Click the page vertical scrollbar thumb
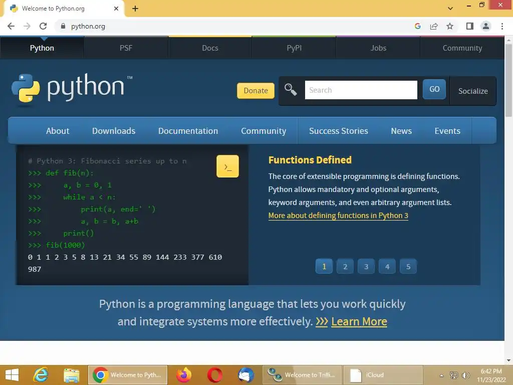 click(x=508, y=80)
